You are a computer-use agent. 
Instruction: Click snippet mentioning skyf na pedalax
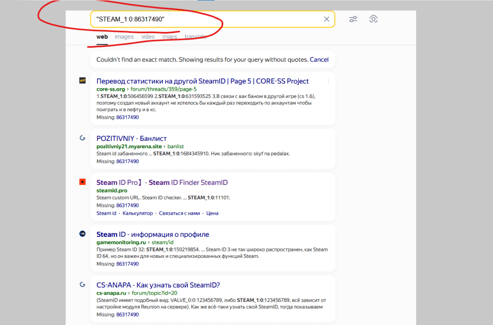pos(193,154)
